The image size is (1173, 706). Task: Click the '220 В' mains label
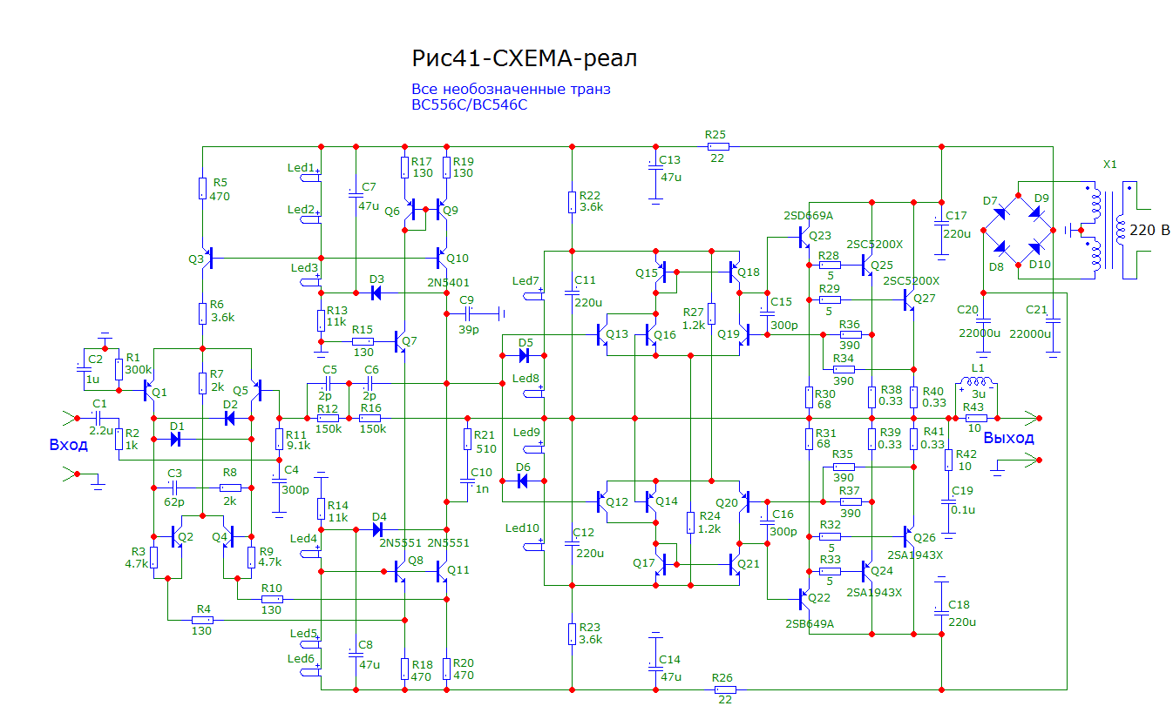tap(1149, 231)
